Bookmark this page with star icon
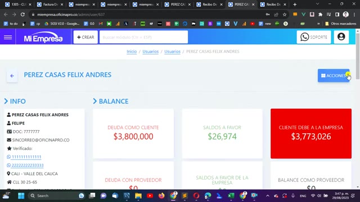This screenshot has height=202, width=360. point(285,15)
